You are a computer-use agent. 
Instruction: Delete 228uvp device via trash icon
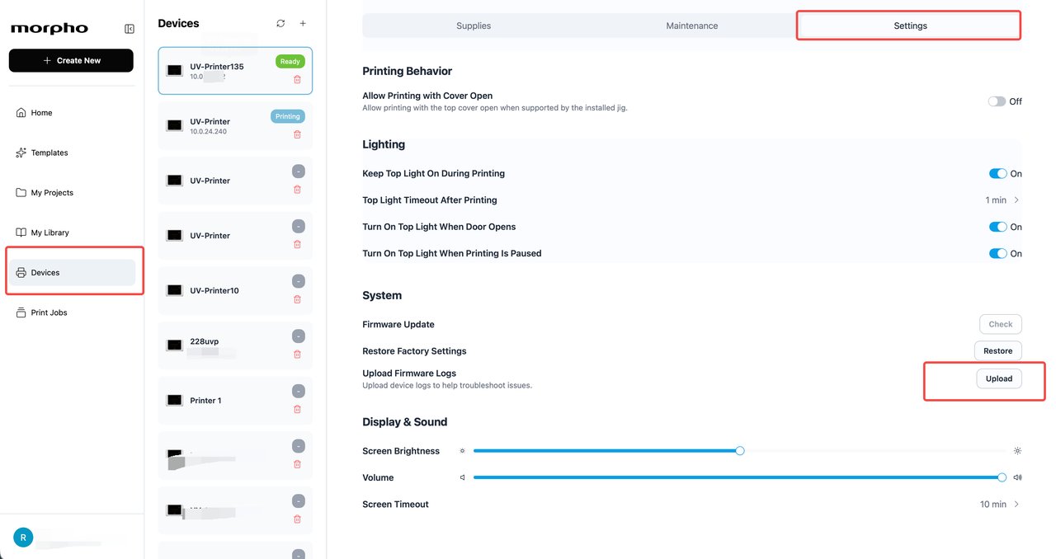[297, 355]
